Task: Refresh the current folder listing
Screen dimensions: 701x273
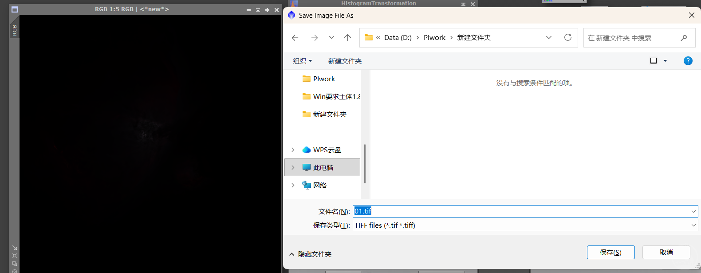Action: [567, 38]
